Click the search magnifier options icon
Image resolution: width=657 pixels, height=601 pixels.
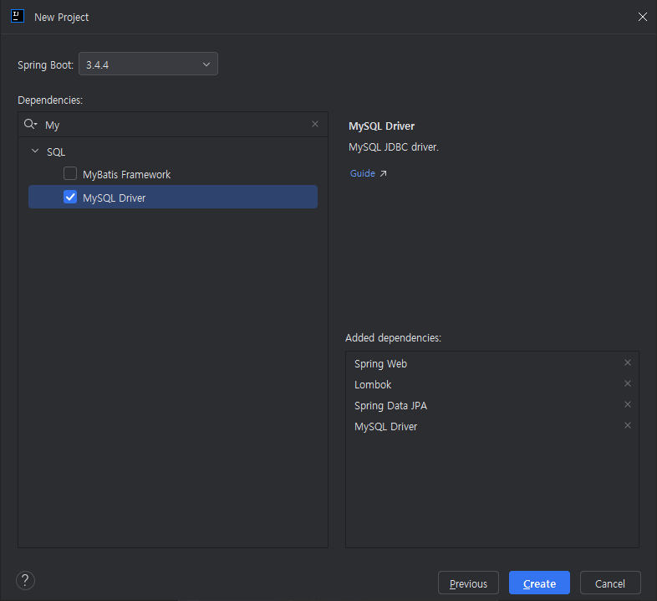click(x=31, y=124)
